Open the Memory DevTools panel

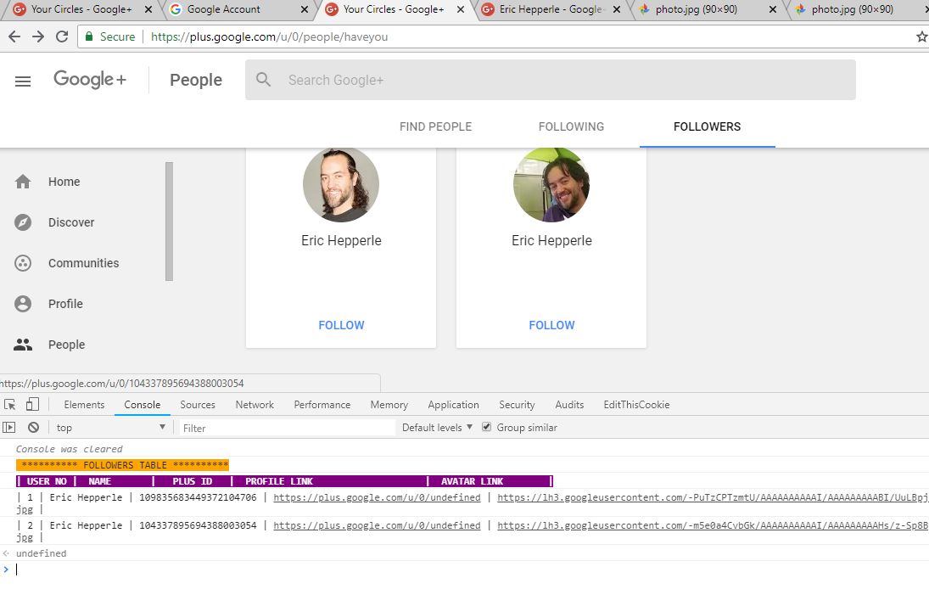389,405
